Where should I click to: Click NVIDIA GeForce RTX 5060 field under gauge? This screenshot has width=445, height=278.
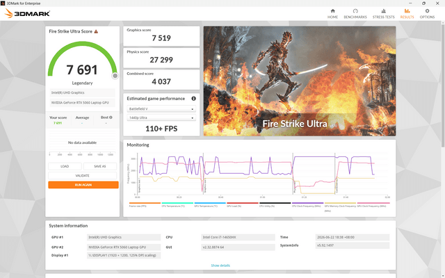pos(82,103)
